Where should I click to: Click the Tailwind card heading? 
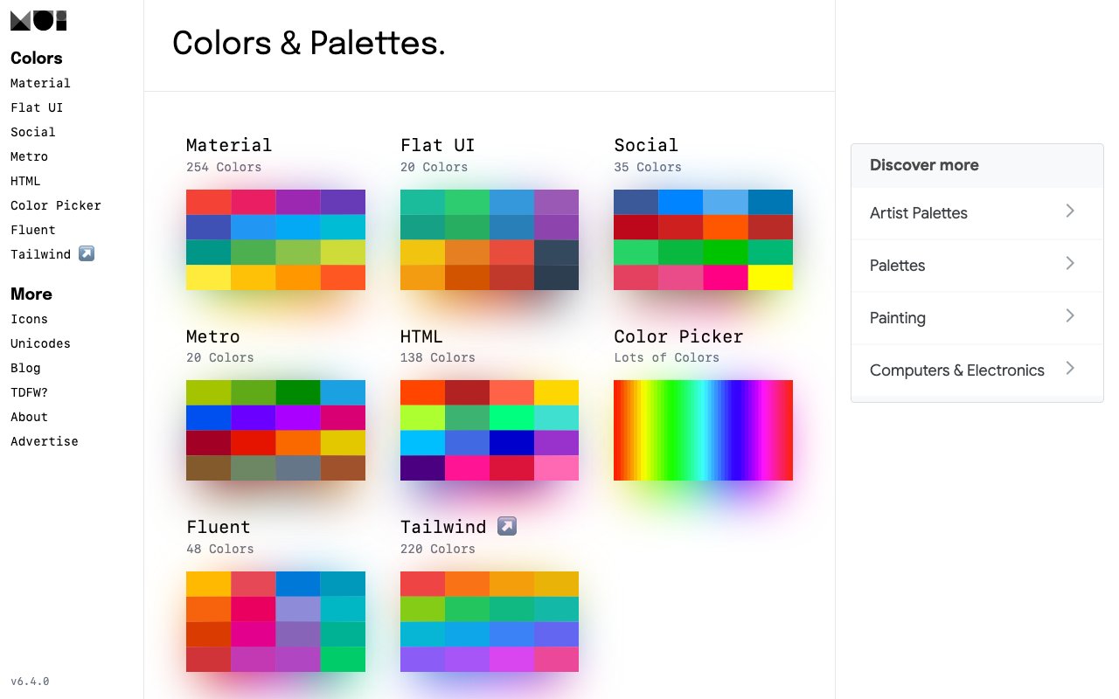443,527
